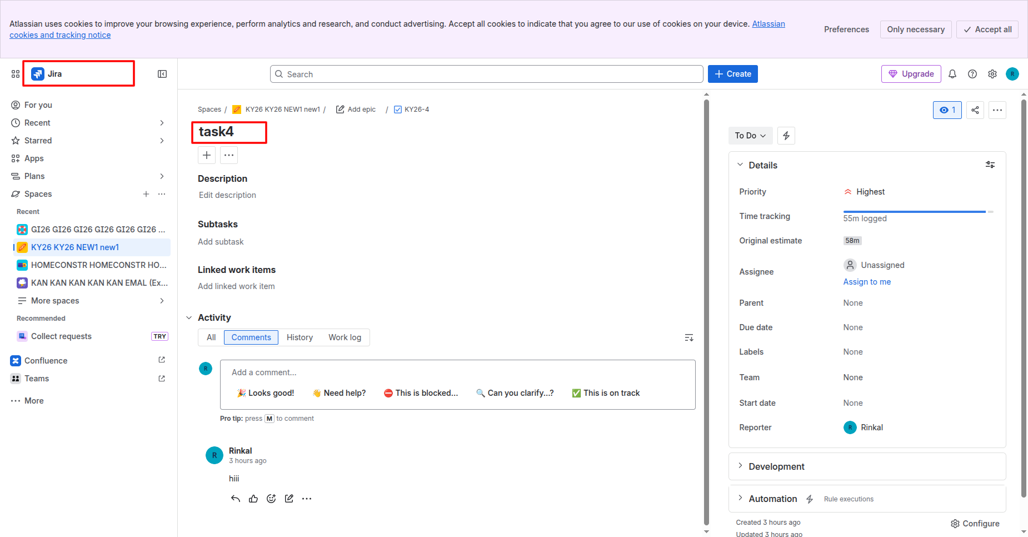Toggle watching this work item
This screenshot has width=1028, height=537.
coord(947,110)
